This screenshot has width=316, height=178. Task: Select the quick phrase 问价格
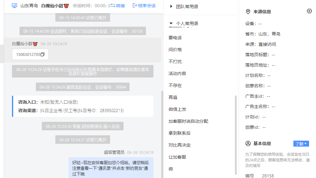175,50
